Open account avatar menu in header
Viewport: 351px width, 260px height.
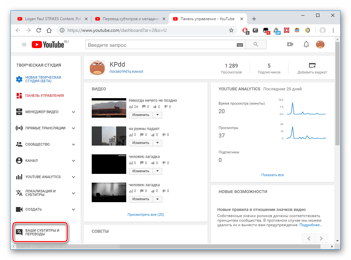coord(320,45)
